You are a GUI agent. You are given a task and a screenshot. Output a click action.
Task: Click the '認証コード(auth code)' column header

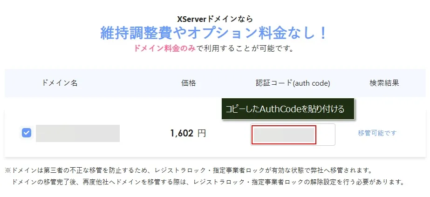click(x=293, y=83)
